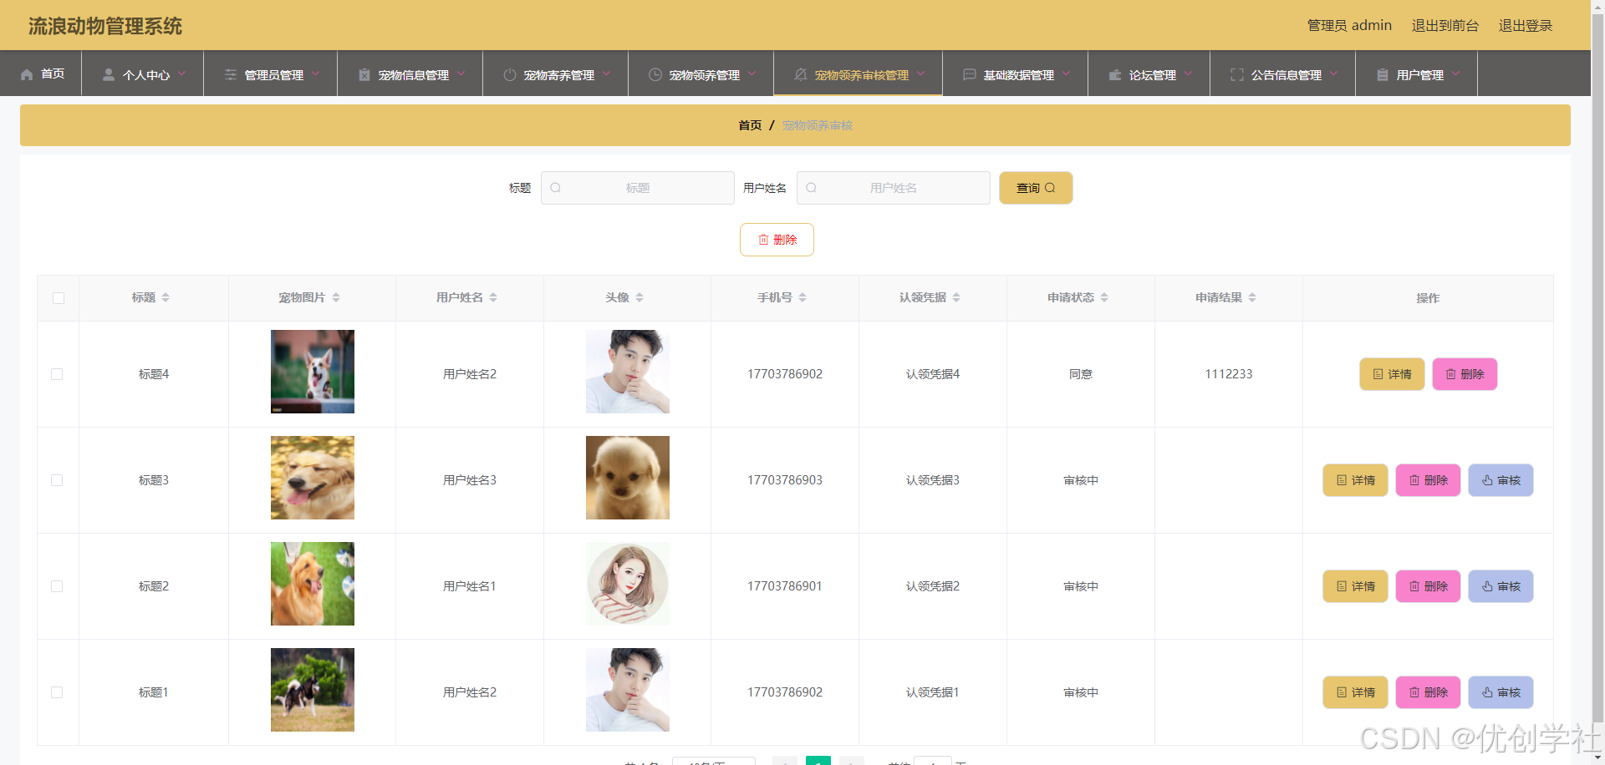Open the 宠物领养审核管理 menu label
1605x765 pixels.
(x=862, y=75)
